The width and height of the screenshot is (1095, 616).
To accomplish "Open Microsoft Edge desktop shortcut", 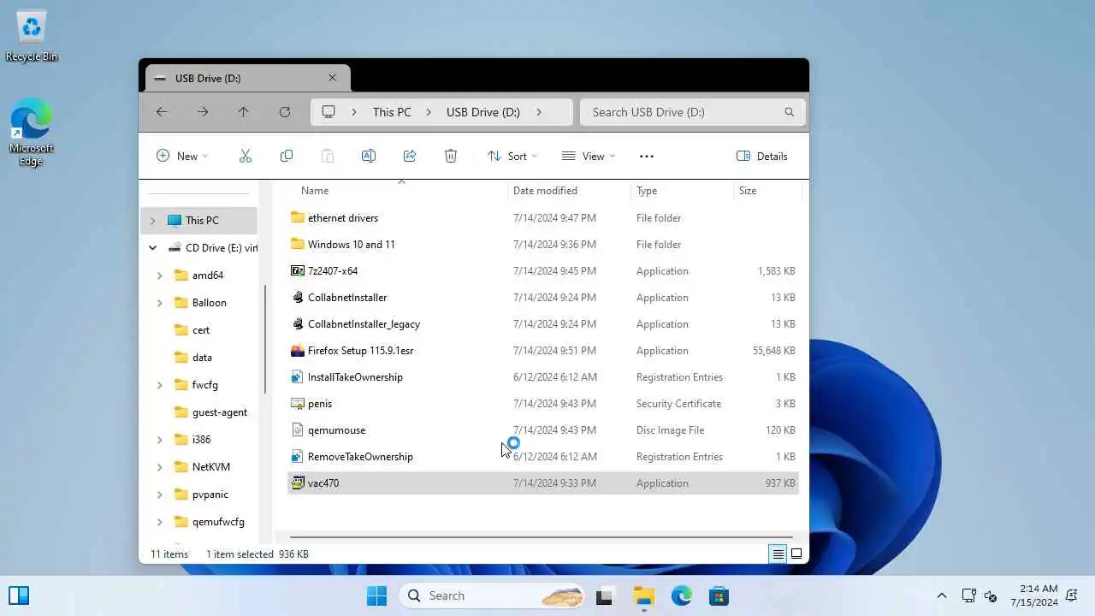I will pos(32,133).
